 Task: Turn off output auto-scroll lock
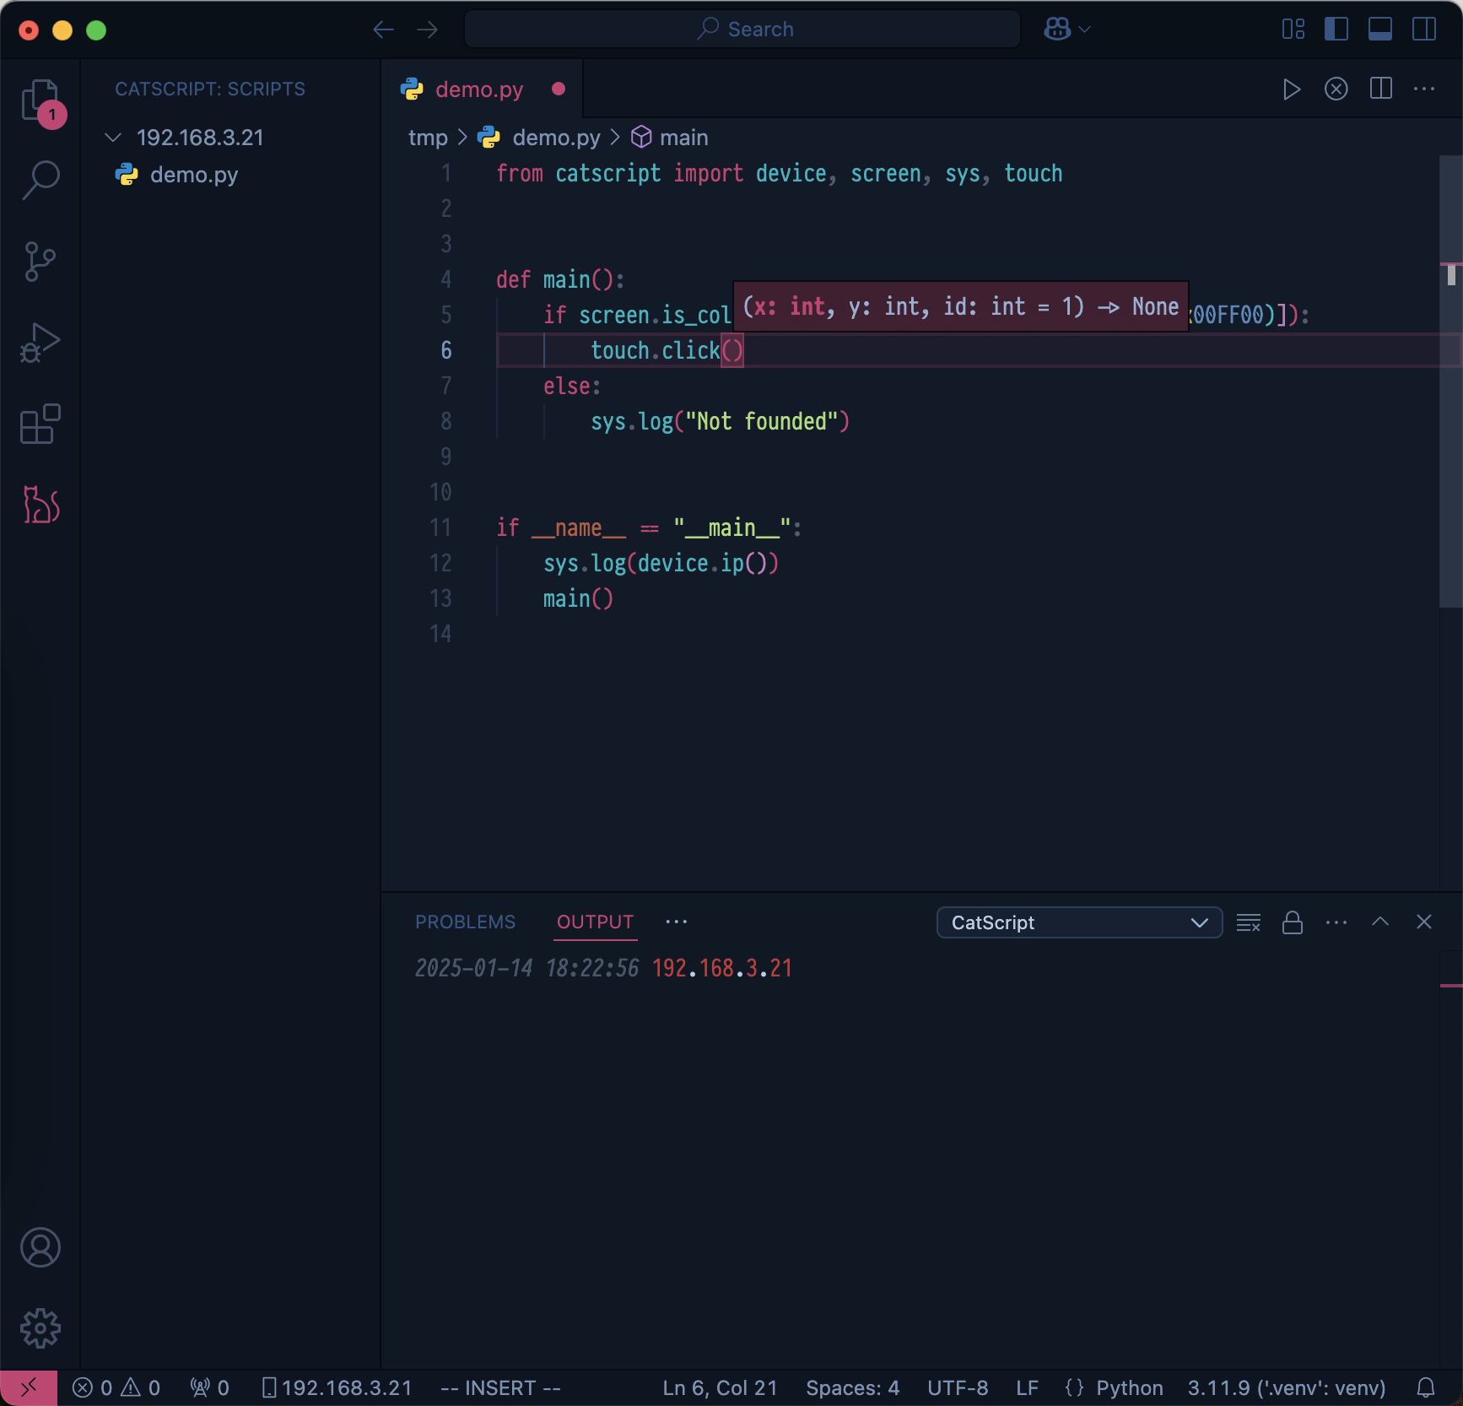point(1293,922)
